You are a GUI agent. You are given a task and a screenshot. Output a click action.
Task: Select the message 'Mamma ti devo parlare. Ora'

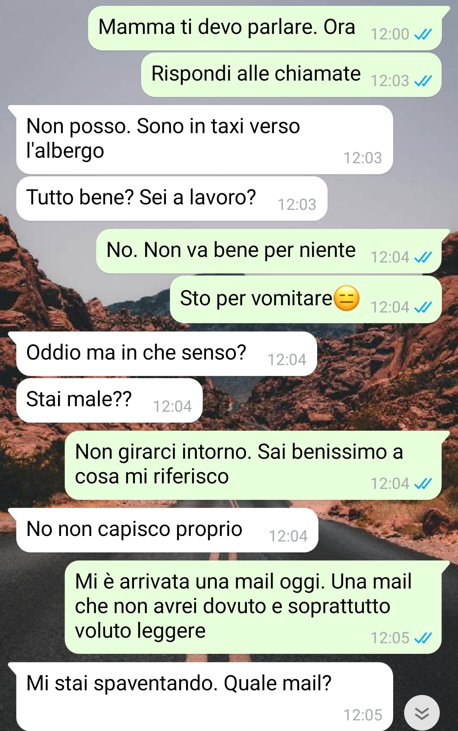(x=265, y=28)
